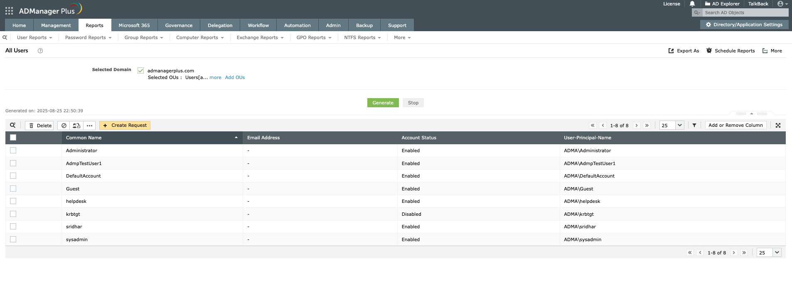The image size is (792, 301).
Task: Select the helpdesk row checkbox
Action: (x=13, y=201)
